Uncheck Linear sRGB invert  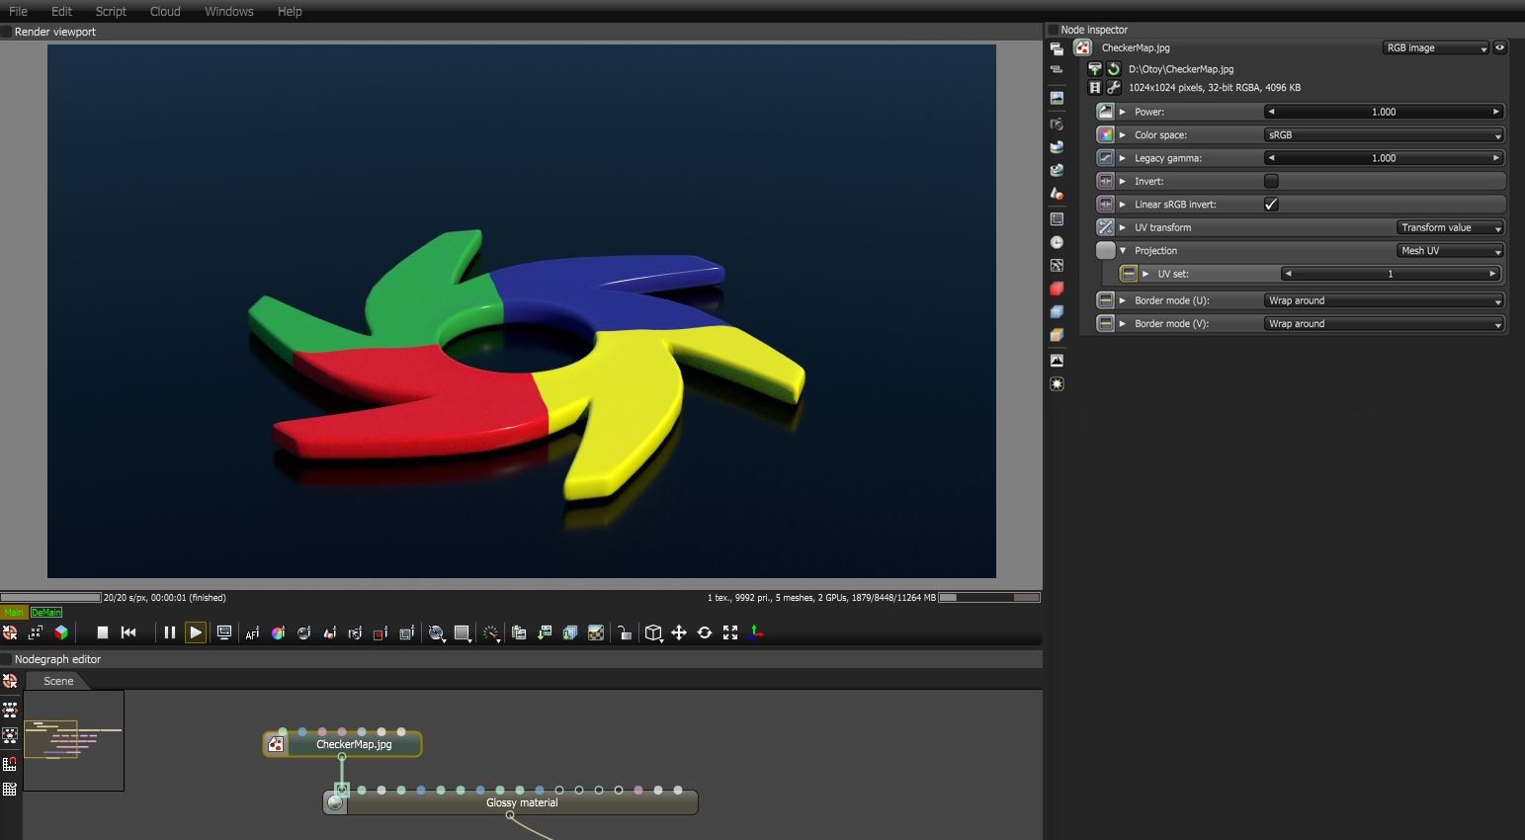(x=1271, y=205)
